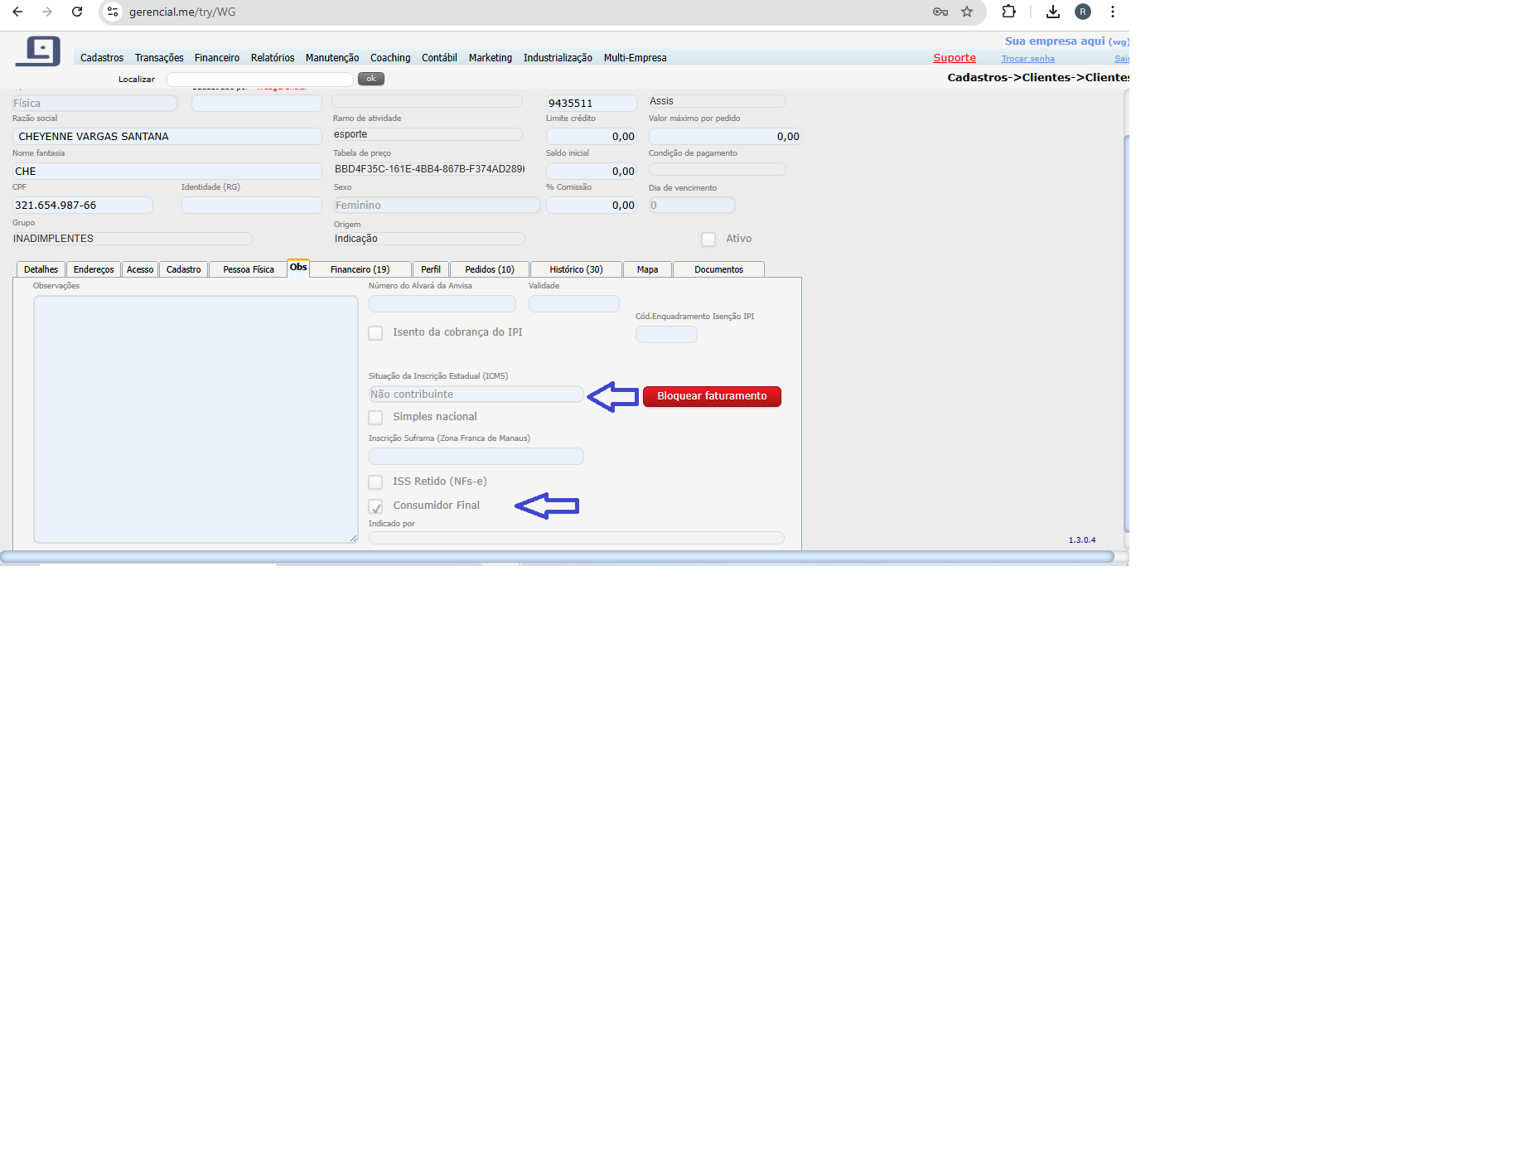Toggle the Consumidor Final checkbox

point(376,506)
